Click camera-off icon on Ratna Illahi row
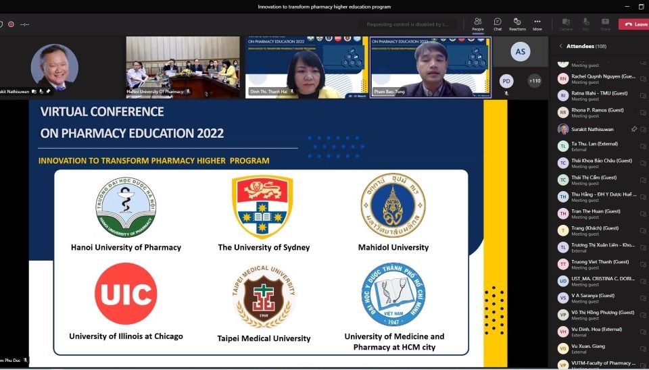This screenshot has width=649, height=370. pyautogui.click(x=643, y=96)
